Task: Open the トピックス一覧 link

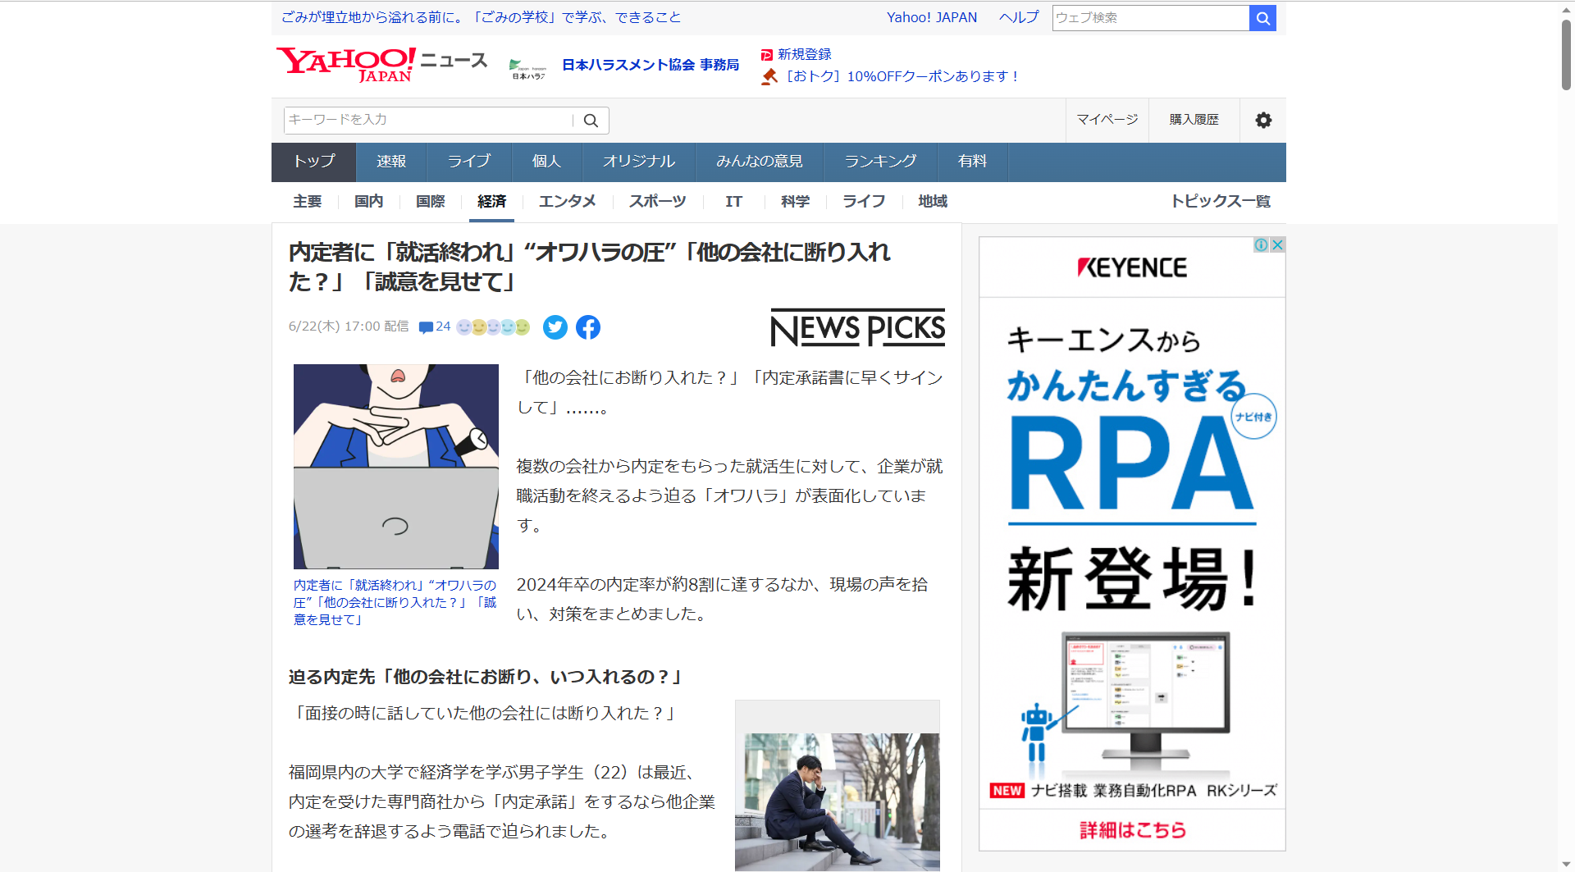Action: (1221, 201)
